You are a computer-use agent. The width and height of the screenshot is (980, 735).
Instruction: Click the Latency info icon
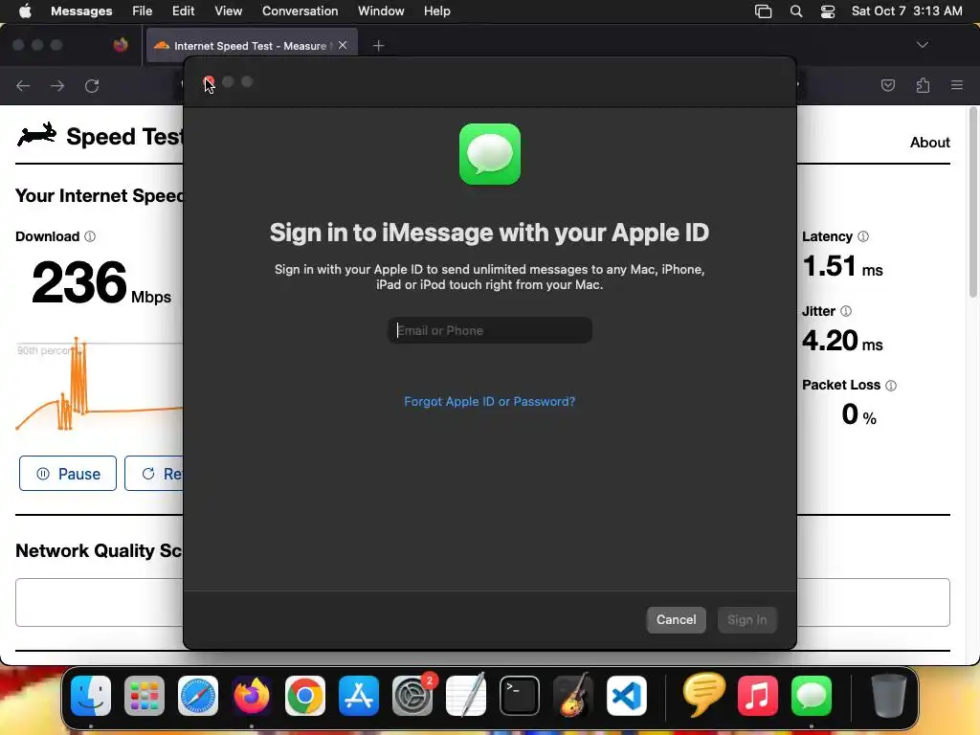click(x=863, y=236)
